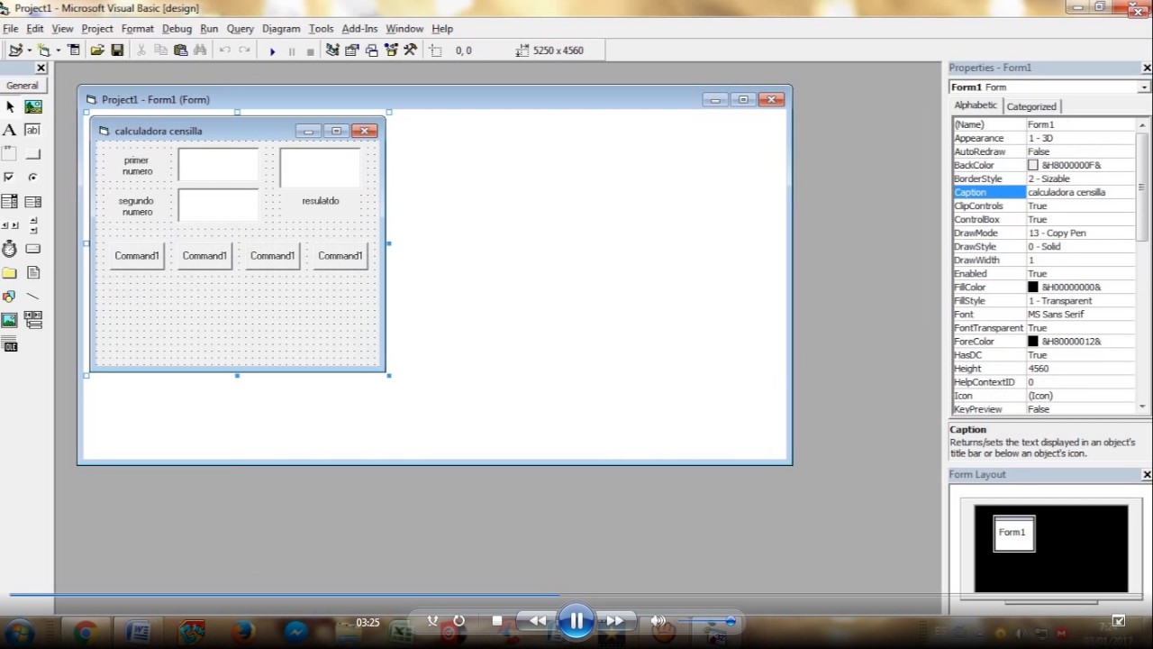Open the Menu Editor from toolbar
1153x649 pixels.
tap(74, 50)
